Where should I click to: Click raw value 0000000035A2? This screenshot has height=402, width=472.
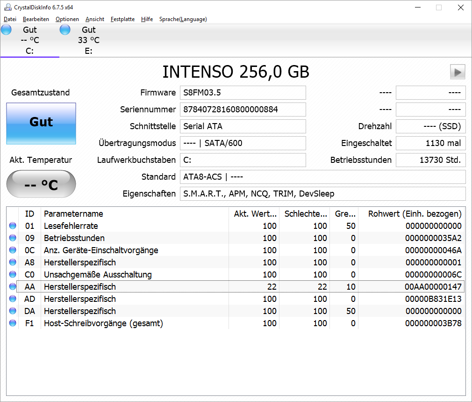click(433, 238)
